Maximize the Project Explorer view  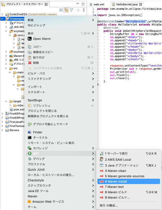pos(83,4)
